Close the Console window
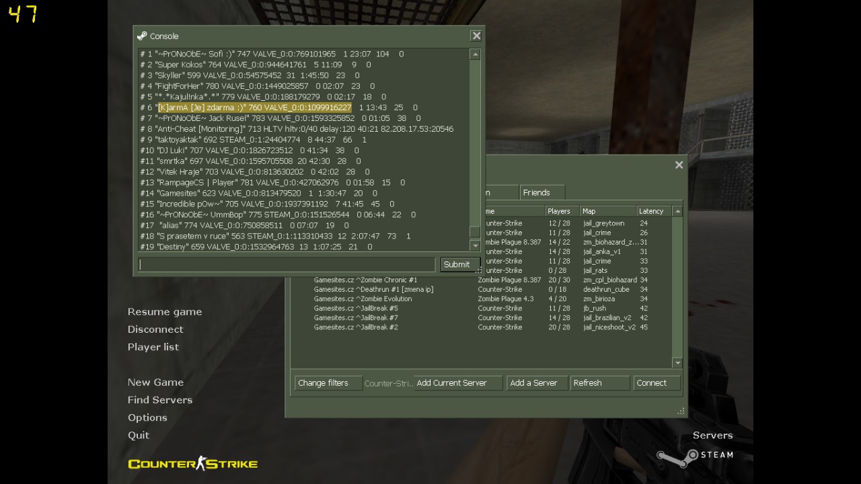 pyautogui.click(x=476, y=36)
